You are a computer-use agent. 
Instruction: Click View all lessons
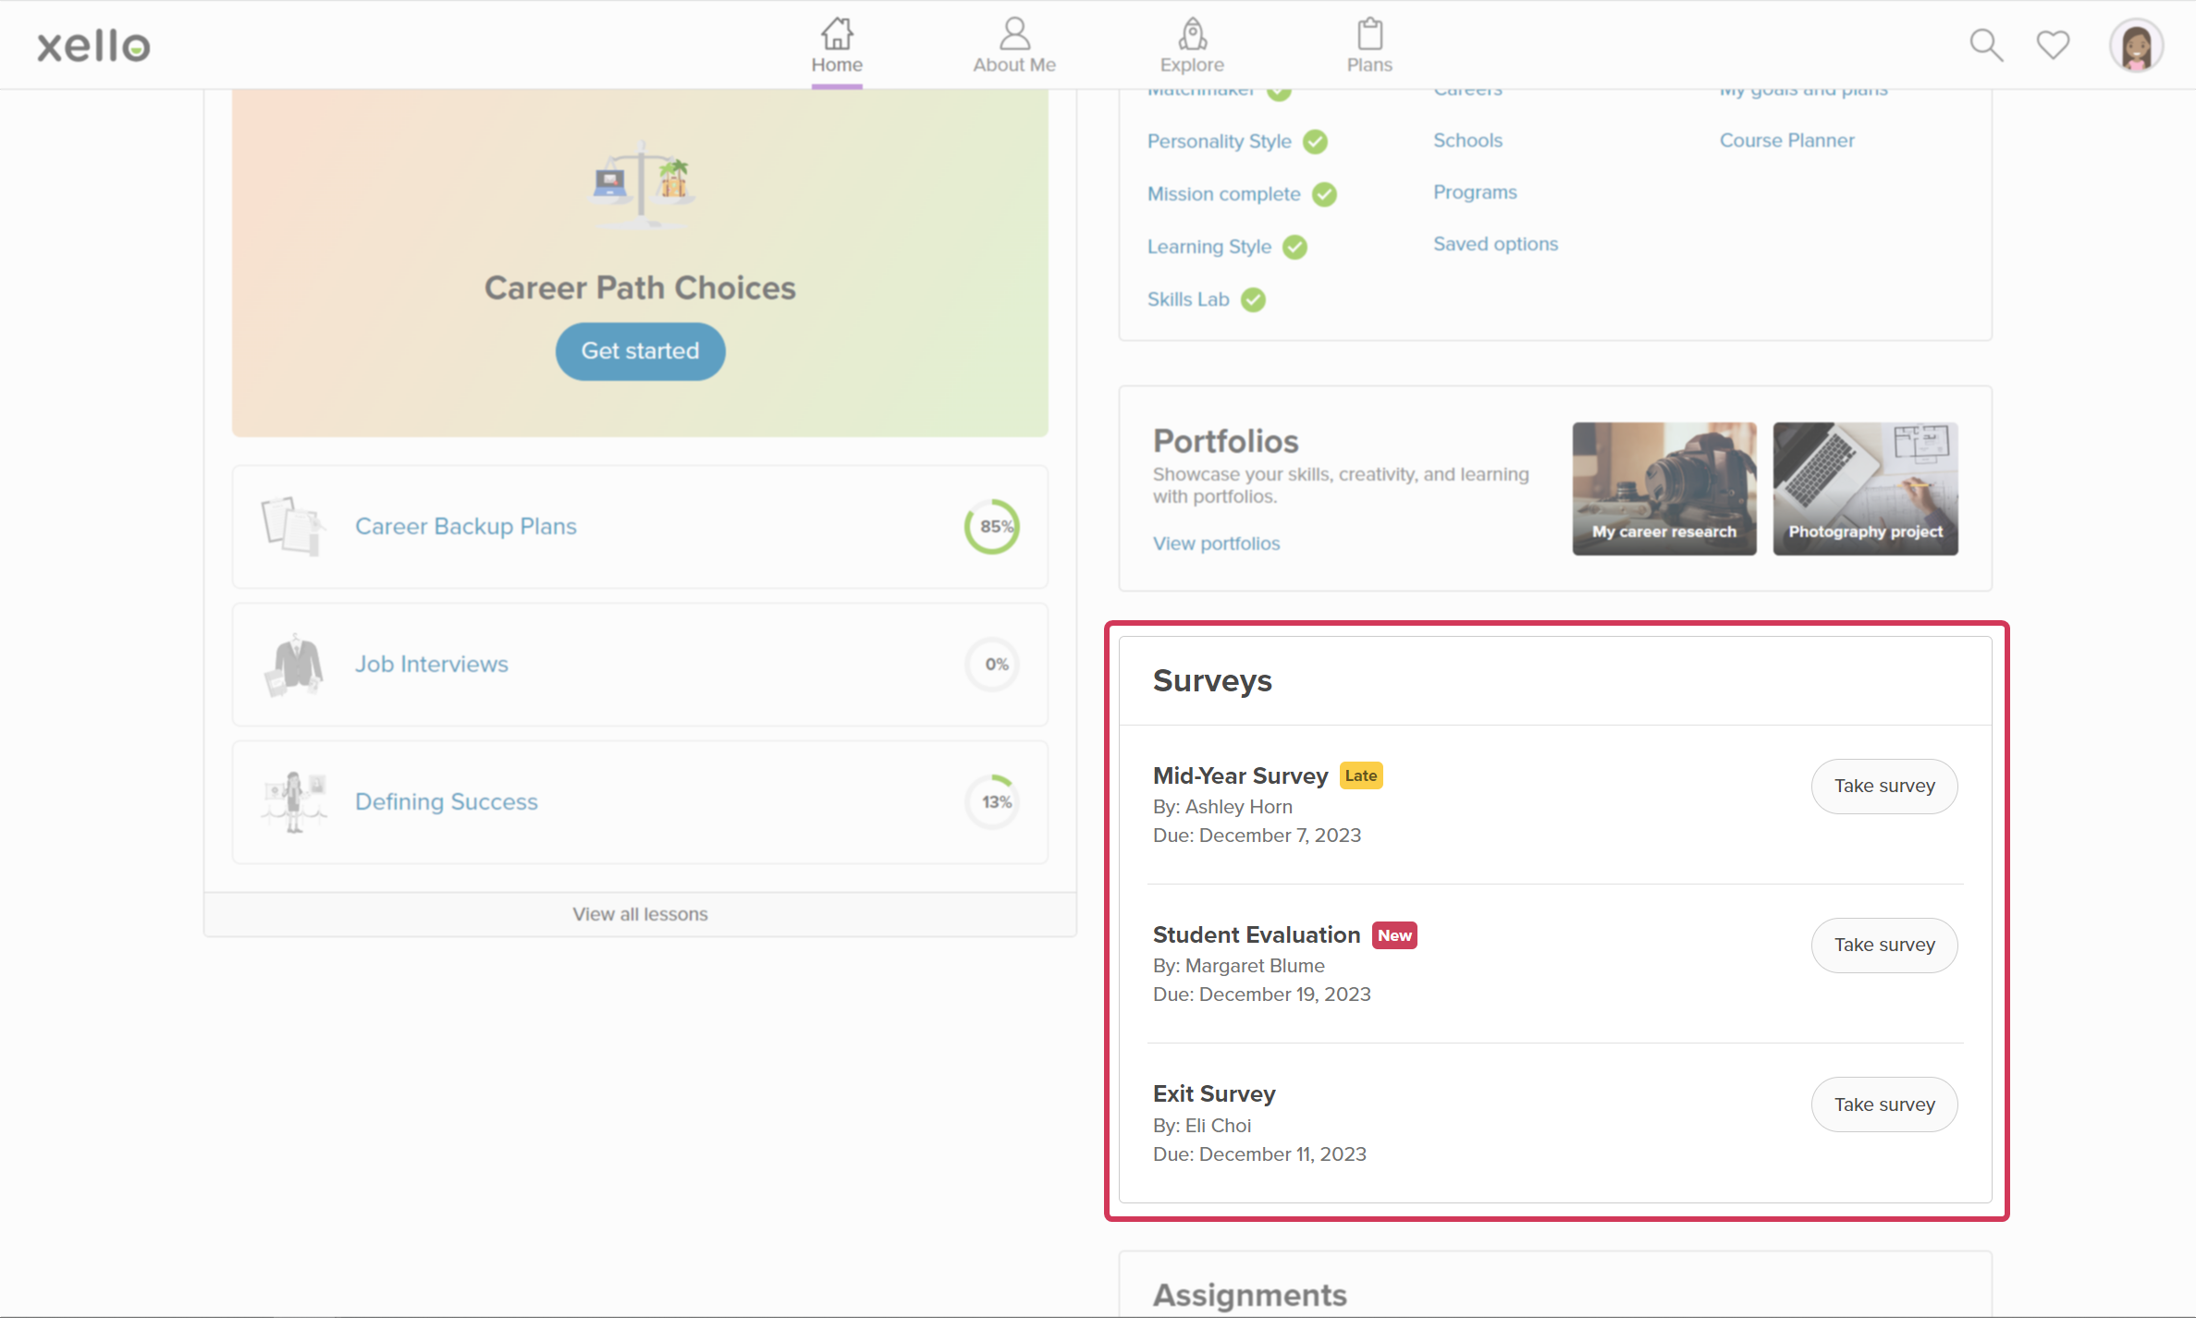click(640, 914)
